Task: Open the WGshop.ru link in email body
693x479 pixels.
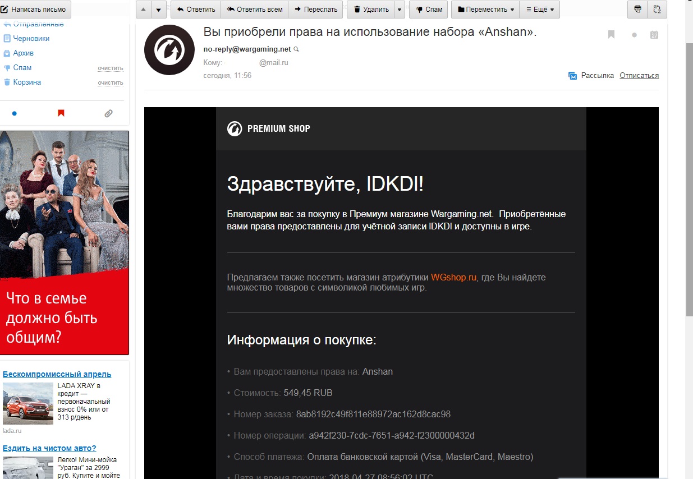Action: 454,277
